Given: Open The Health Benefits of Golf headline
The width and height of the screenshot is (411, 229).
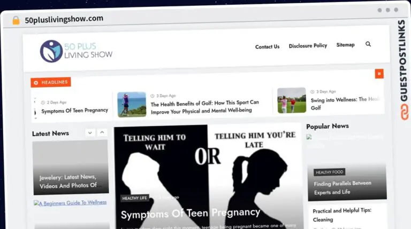Looking at the screenshot, I should (x=205, y=107).
